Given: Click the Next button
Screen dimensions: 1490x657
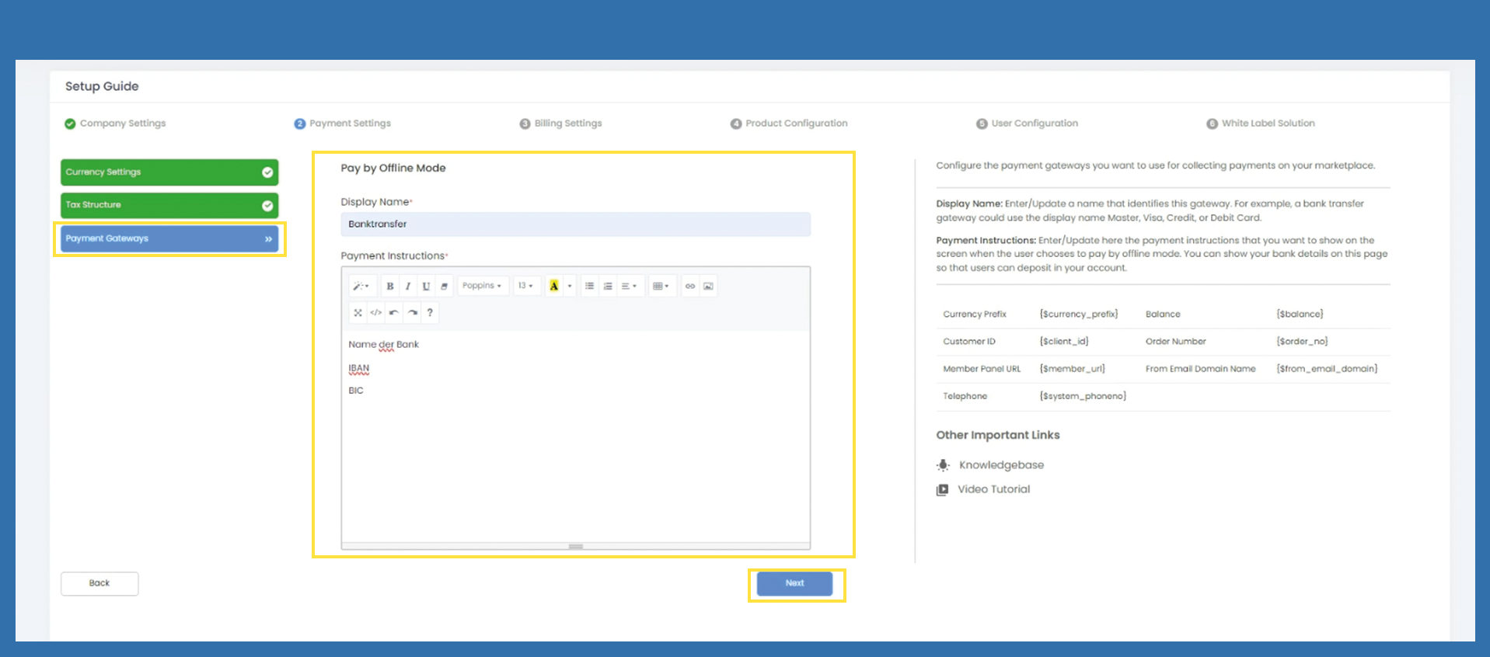Looking at the screenshot, I should 794,583.
